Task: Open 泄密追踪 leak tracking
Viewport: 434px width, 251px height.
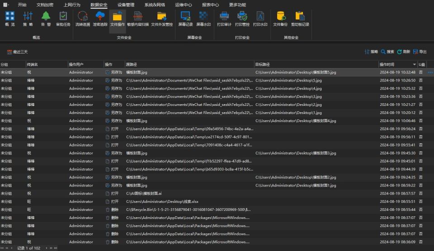Action: tap(100, 19)
